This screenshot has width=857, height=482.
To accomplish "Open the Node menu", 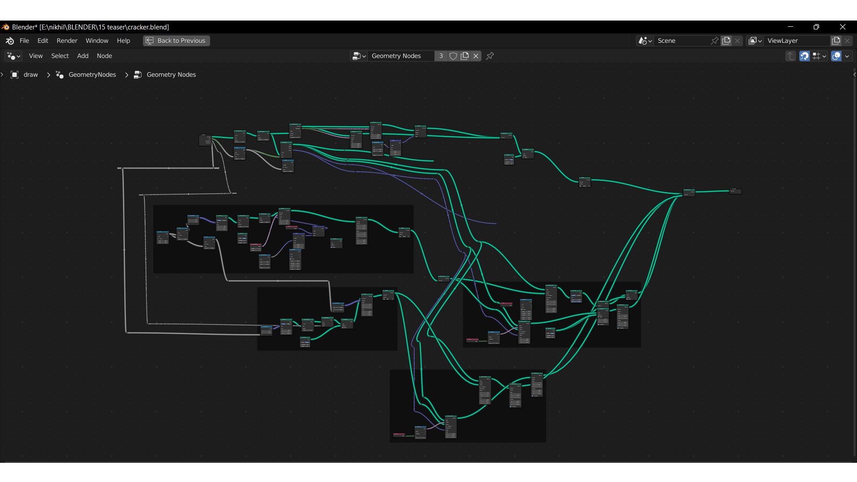I will coord(104,56).
